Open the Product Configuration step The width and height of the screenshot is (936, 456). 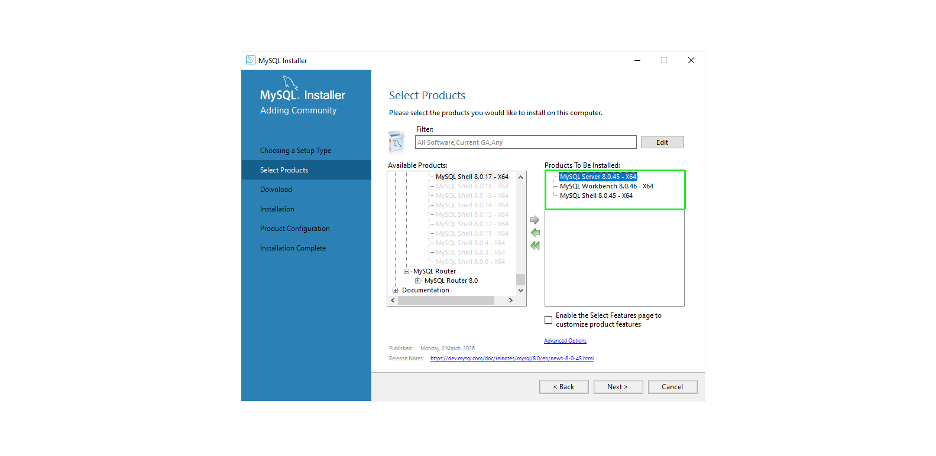click(x=295, y=229)
